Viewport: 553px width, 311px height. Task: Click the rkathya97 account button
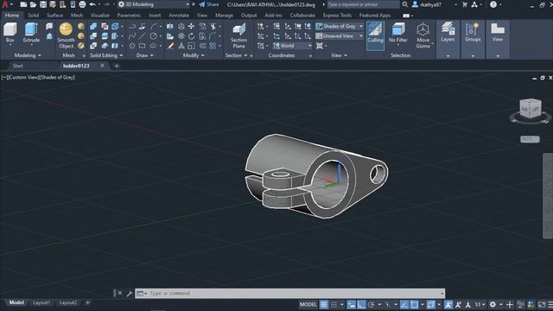[427, 4]
